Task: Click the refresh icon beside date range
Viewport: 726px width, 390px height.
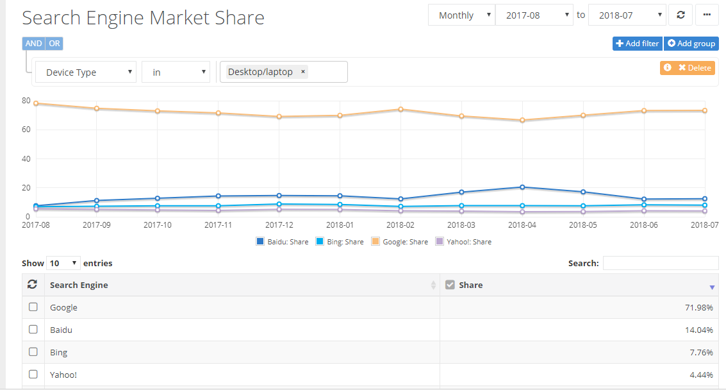Action: 681,15
